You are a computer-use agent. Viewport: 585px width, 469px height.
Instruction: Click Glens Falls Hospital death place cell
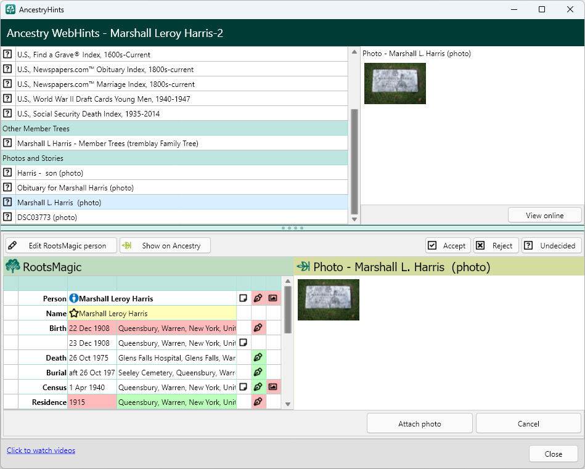click(x=176, y=358)
